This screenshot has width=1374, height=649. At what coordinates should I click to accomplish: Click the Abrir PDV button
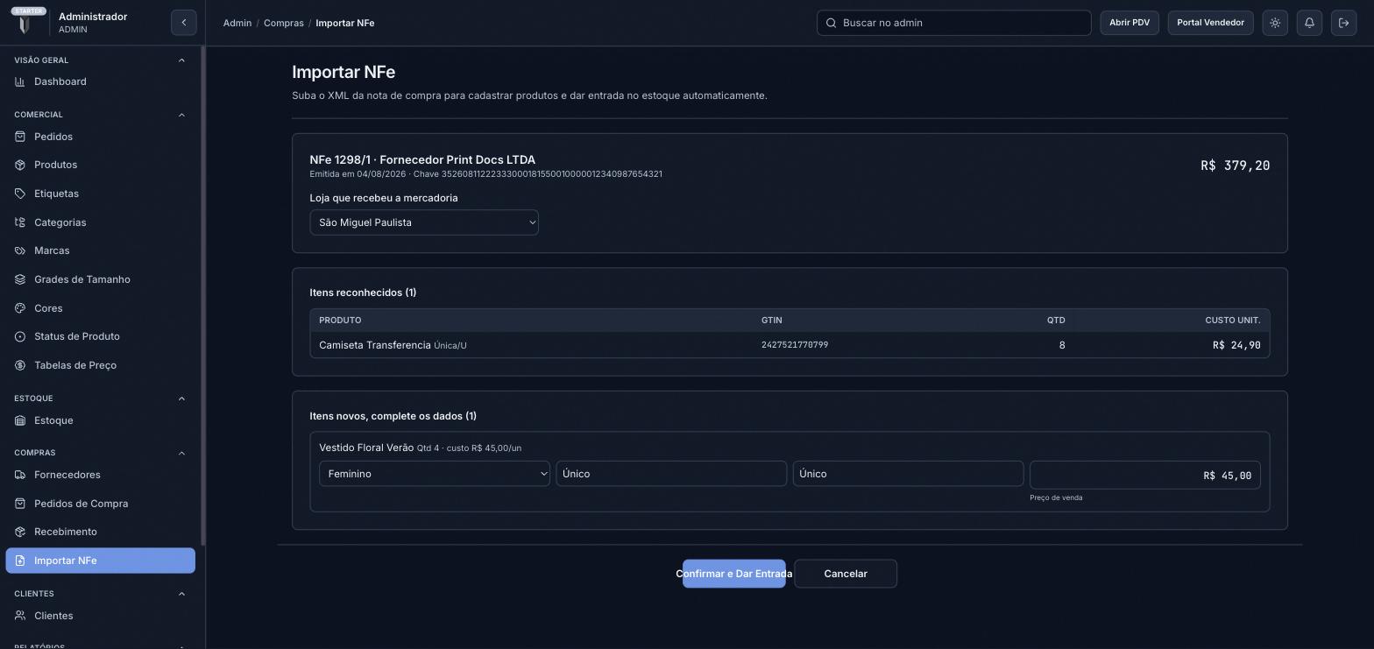(x=1130, y=23)
